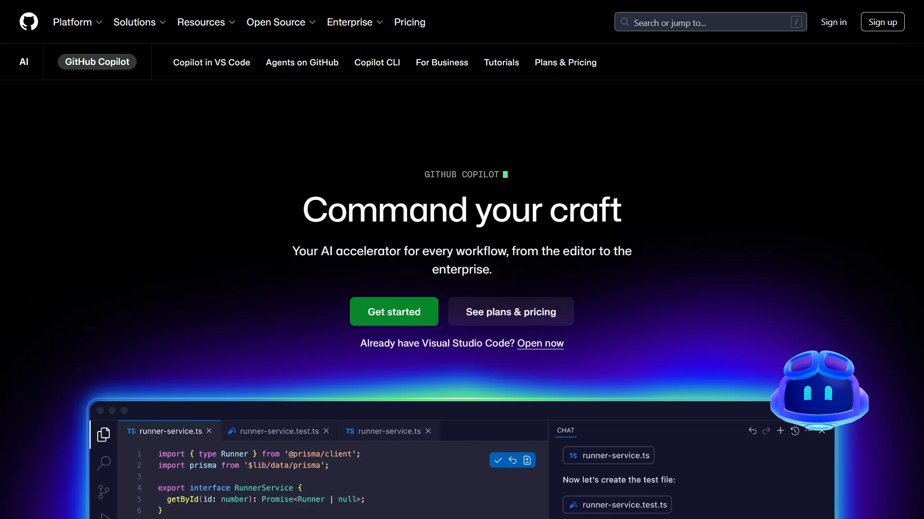Follow the Open now link
Image resolution: width=924 pixels, height=519 pixels.
pos(540,343)
